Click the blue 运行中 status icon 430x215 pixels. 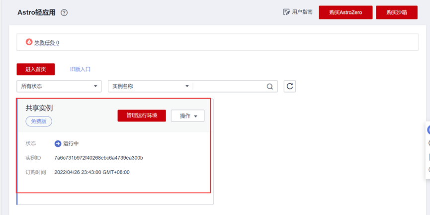coord(58,144)
